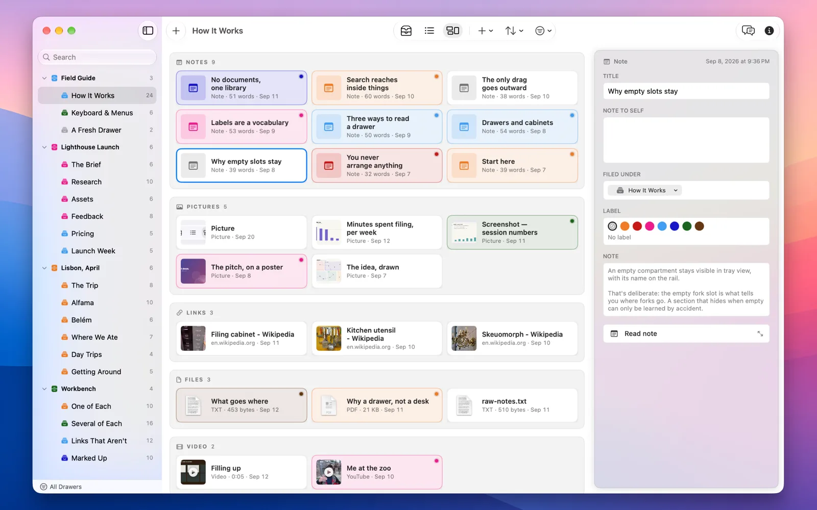Viewport: 817px width, 510px height.
Task: Open Filing cabinet - Wikipedia link card
Action: [x=242, y=338]
